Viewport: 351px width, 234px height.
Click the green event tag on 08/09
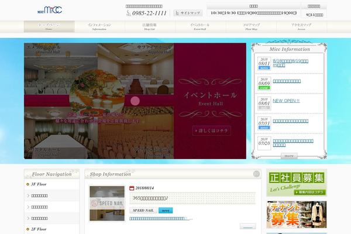coord(264,88)
